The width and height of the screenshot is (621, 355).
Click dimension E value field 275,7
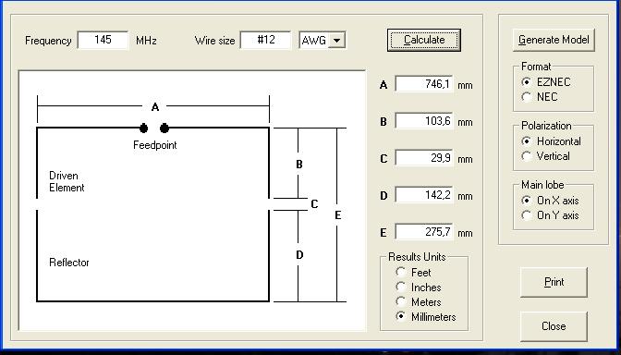point(424,232)
